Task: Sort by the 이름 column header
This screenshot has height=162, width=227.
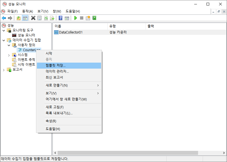Action: point(80,26)
